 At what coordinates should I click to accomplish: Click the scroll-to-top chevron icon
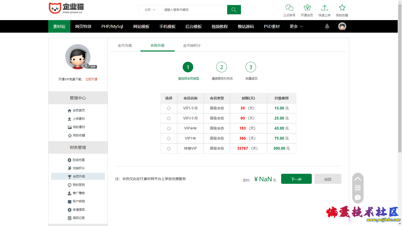point(358,179)
